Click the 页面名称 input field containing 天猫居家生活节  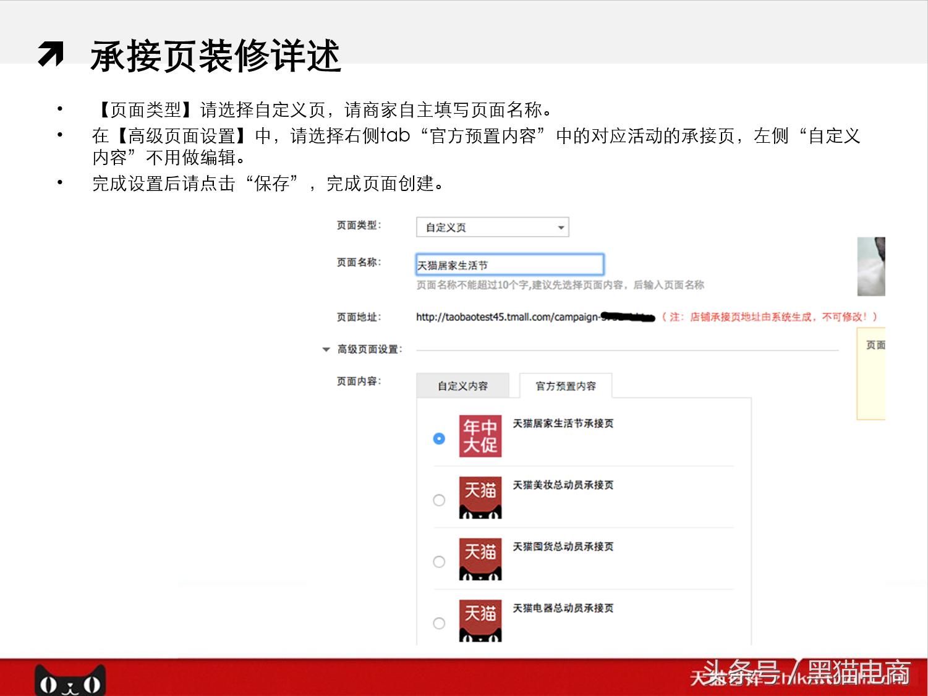click(x=509, y=264)
